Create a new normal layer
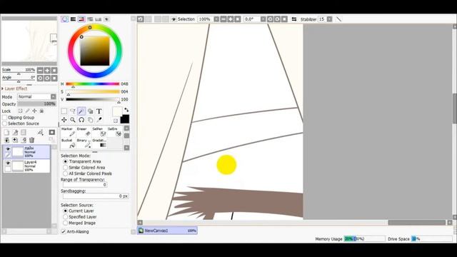Image resolution: width=457 pixels, height=257 pixels. tap(6, 133)
